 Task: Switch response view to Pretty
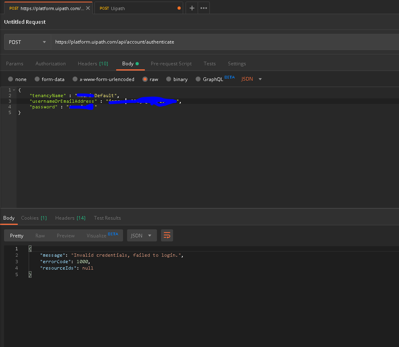(17, 236)
